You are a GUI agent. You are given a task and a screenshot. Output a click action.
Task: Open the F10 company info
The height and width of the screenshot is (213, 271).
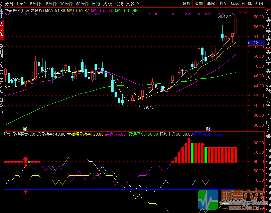[223, 4]
